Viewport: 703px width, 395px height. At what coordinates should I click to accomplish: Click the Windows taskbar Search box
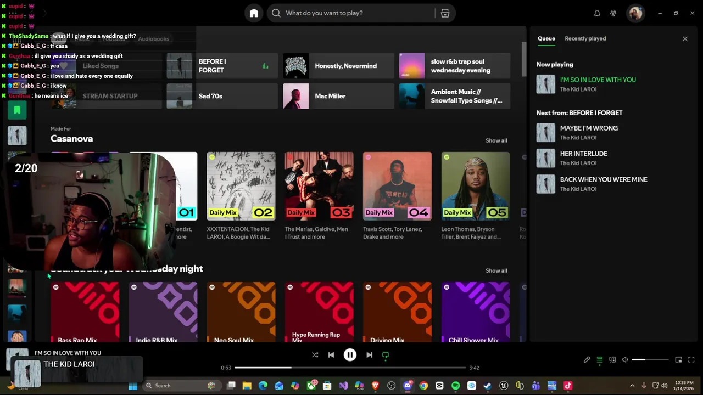click(x=181, y=386)
